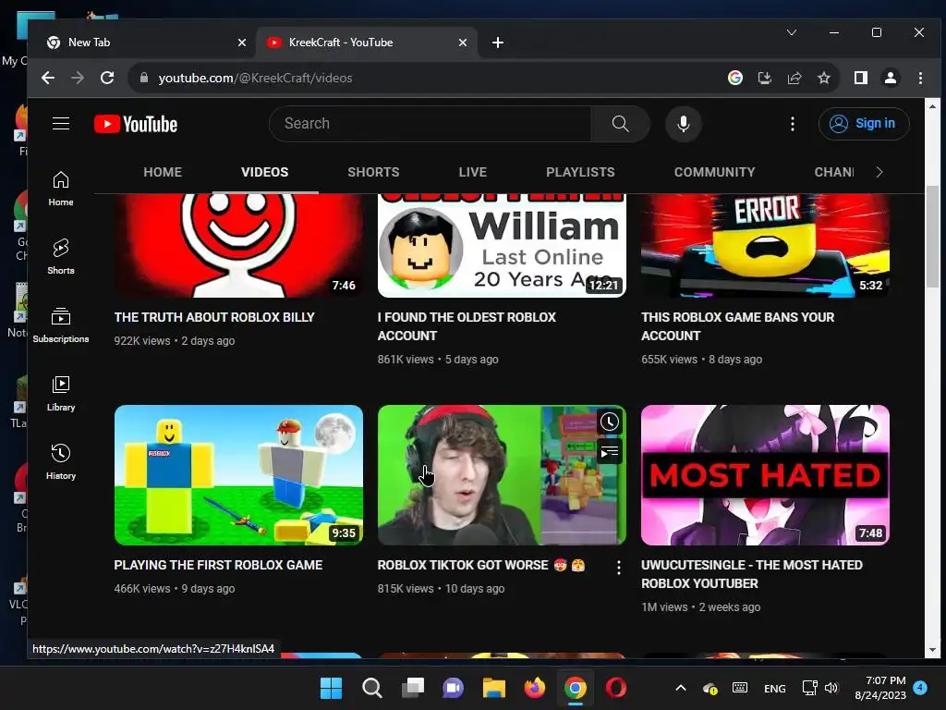
Task: Click the search magnifier button
Action: click(620, 124)
